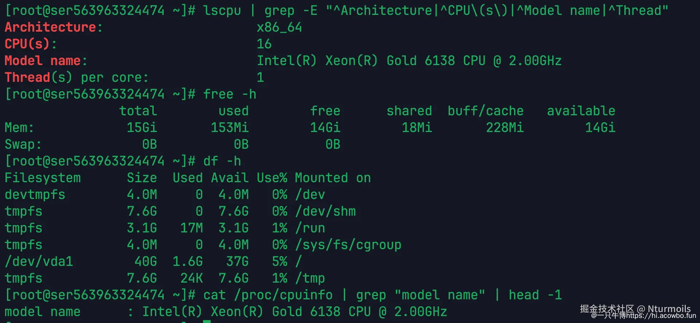Click the available memory 14Gi value

(600, 128)
